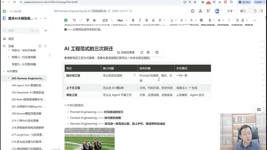Open 278.多智能体架构深度解析 document
Screen dimensions: 267x150
(x=28, y=128)
